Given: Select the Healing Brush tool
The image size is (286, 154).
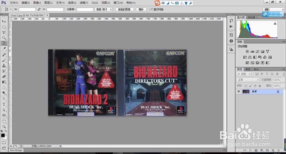Looking at the screenshot, I should [4, 55].
